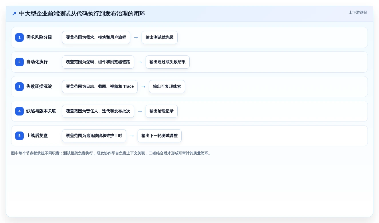Click the 覆盖范围为责任人、迭代和发布批次 box
This screenshot has width=379, height=223.
[x=98, y=111]
